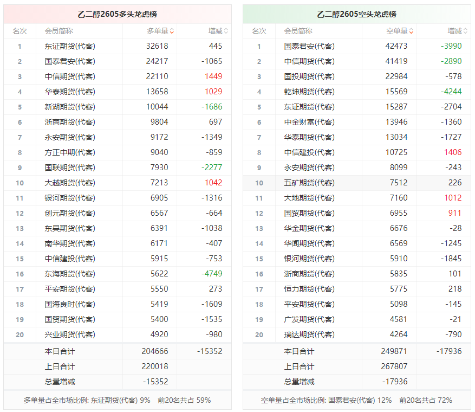Screen dimensions: 475x412
Task: Select 国海良时(代客) row
Action: (x=118, y=304)
